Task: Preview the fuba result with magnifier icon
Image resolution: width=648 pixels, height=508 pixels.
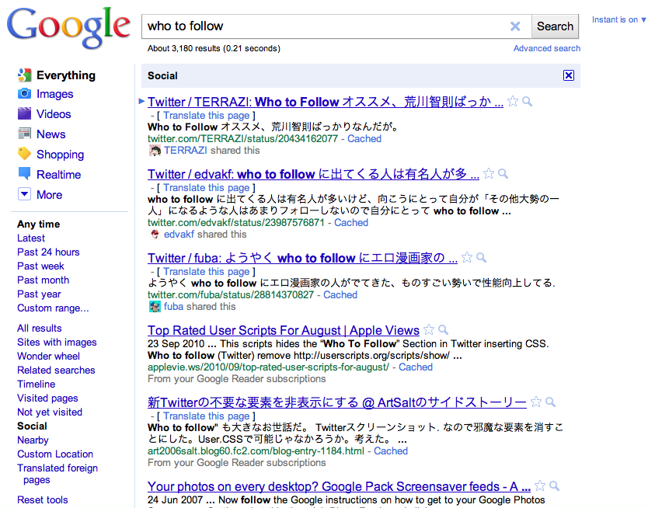Action: coord(481,258)
